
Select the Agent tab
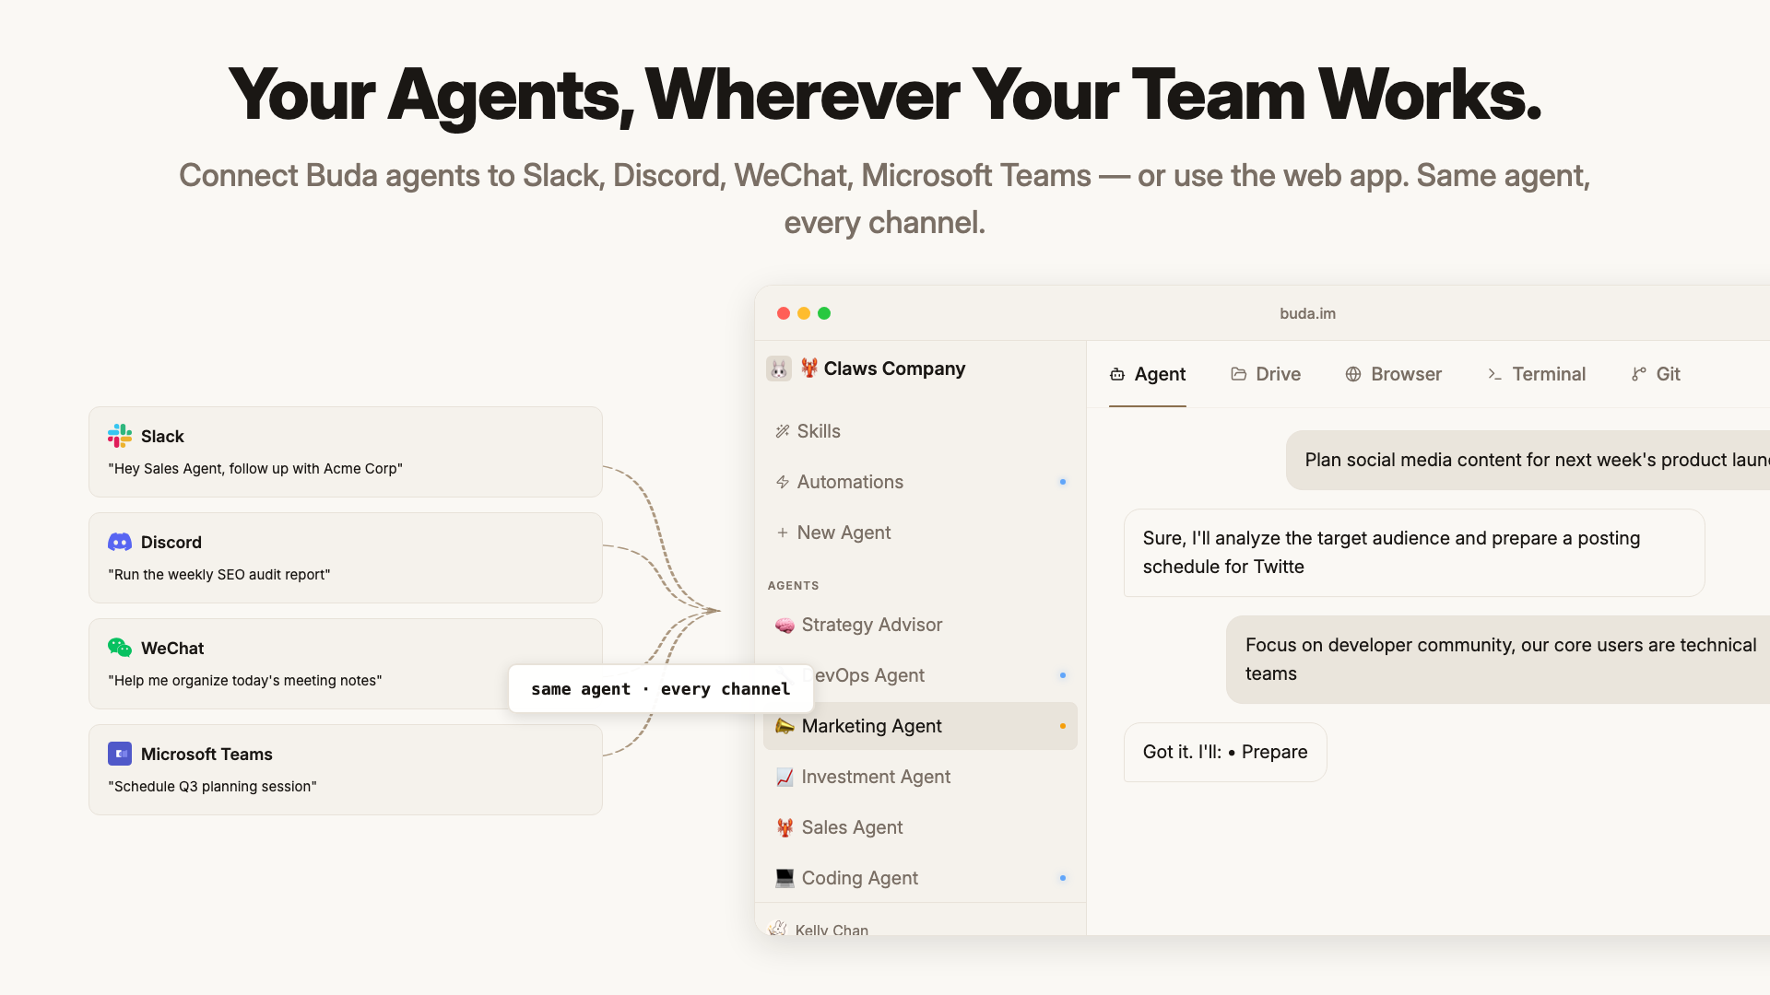click(x=1148, y=374)
